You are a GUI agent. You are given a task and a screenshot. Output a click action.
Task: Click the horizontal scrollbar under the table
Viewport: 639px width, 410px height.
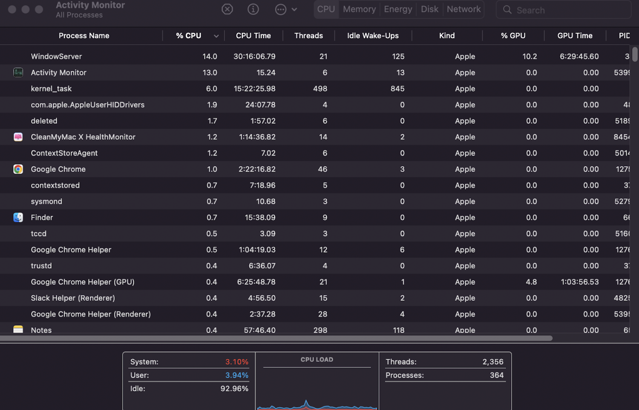click(276, 339)
